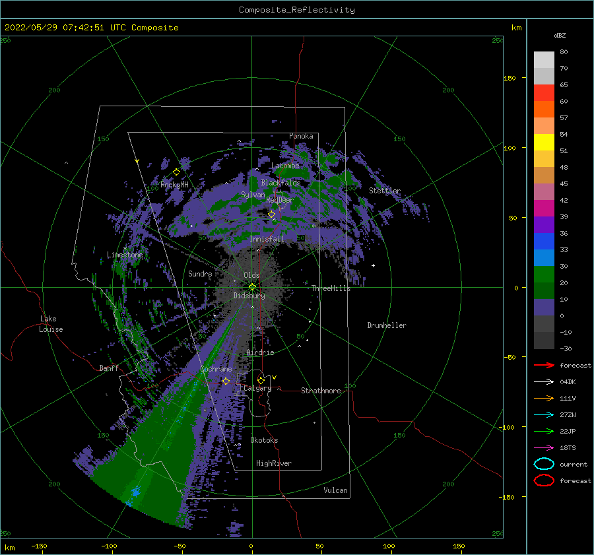Click the Limestone label on map
Screen dimensions: 594x555
[x=125, y=255]
